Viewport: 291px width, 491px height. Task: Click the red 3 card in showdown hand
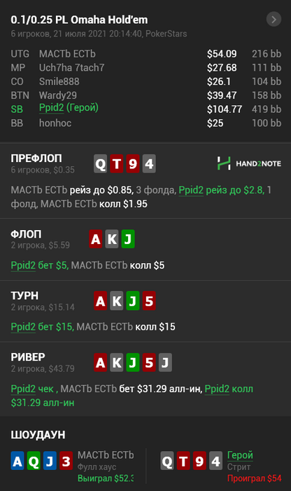pyautogui.click(x=66, y=461)
